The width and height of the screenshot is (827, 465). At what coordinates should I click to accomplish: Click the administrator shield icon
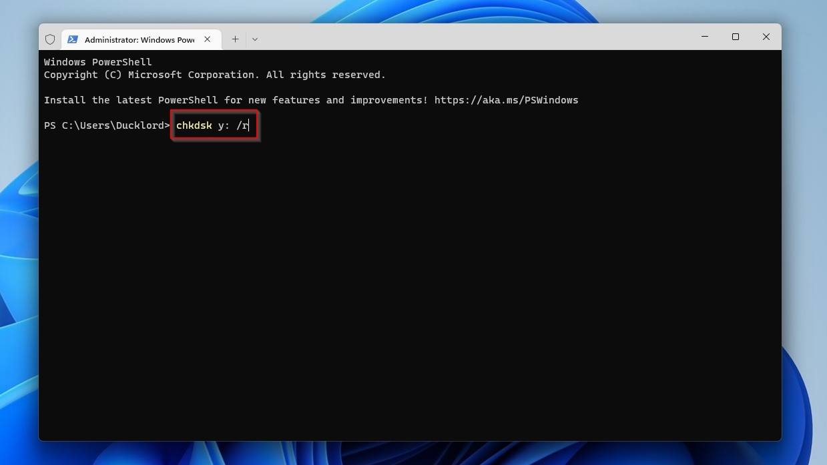point(50,39)
